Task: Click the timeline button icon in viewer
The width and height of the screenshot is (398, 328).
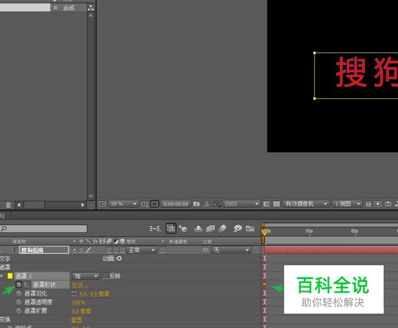Action: tap(388, 204)
